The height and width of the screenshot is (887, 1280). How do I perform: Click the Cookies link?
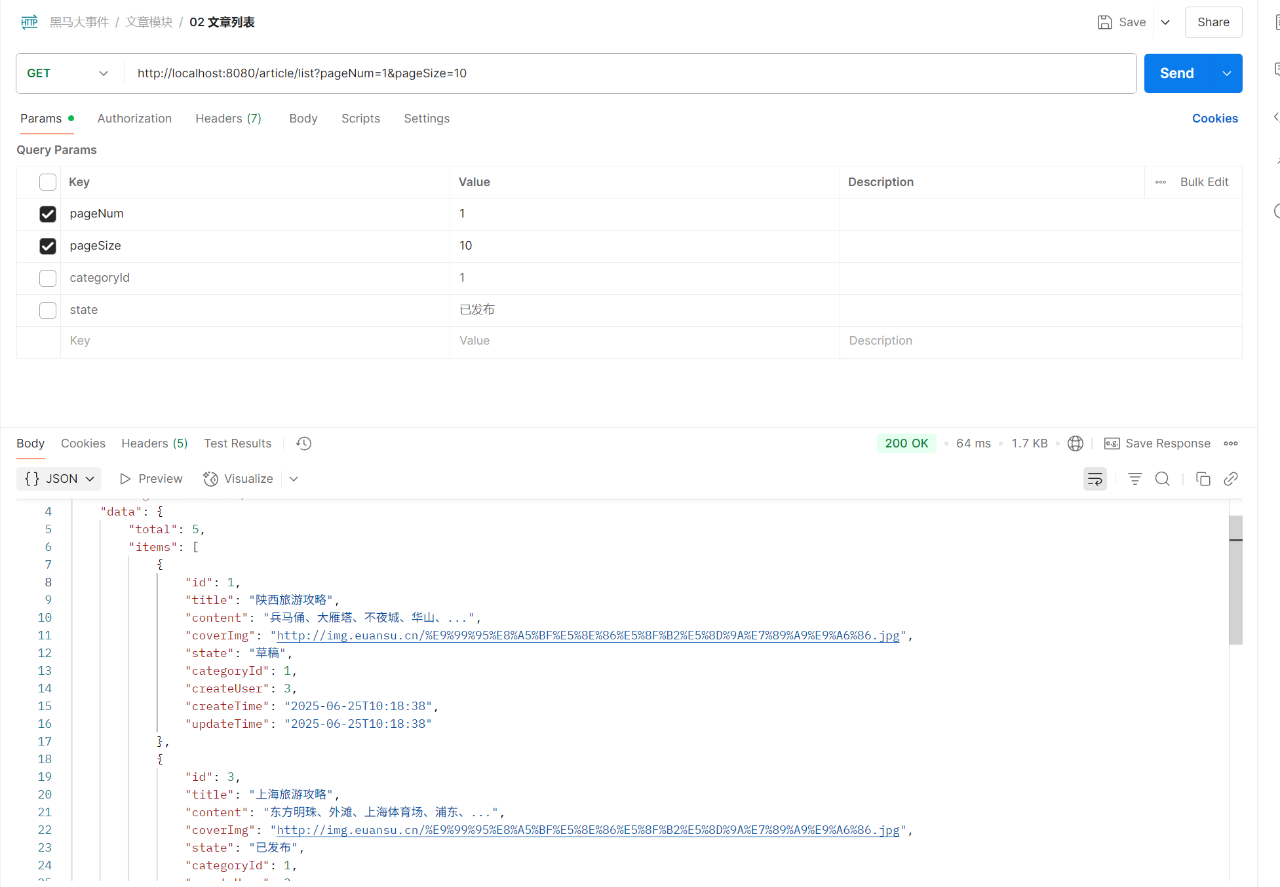pyautogui.click(x=1214, y=119)
